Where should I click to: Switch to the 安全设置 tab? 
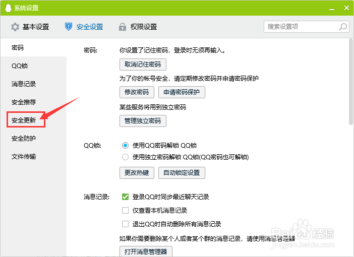pos(84,27)
